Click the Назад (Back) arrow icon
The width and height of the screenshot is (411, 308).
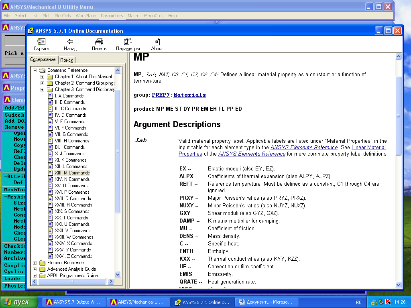[70, 41]
